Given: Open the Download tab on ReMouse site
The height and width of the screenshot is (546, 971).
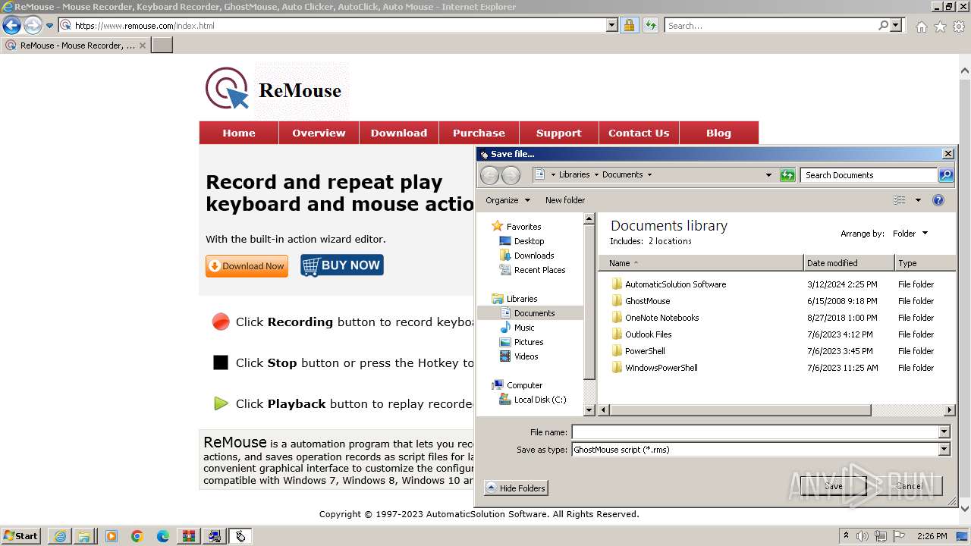Looking at the screenshot, I should click(x=399, y=133).
